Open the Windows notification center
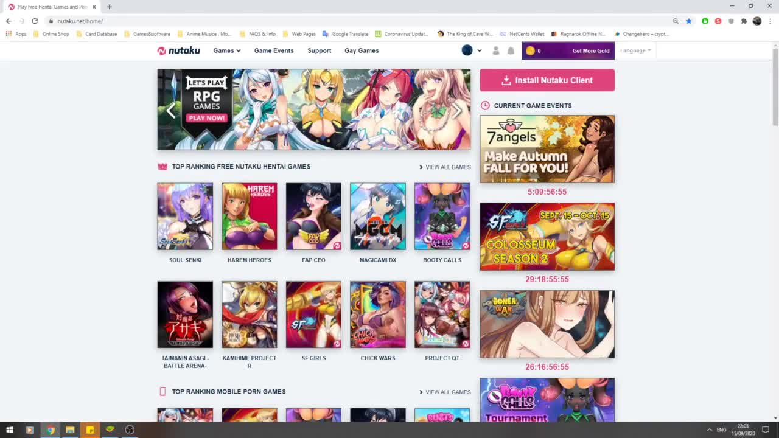The height and width of the screenshot is (438, 779). coord(766,430)
